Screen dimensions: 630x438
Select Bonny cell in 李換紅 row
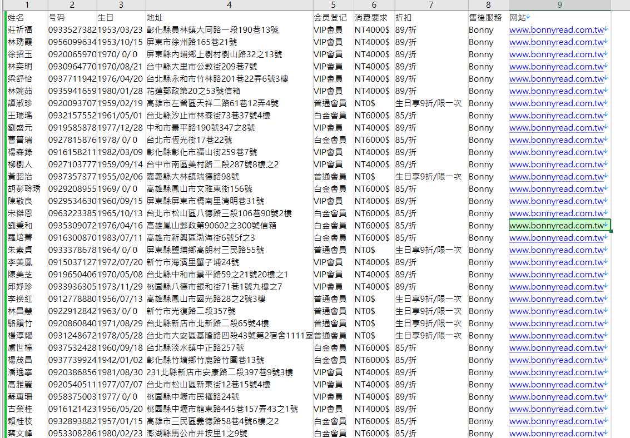[x=489, y=298]
